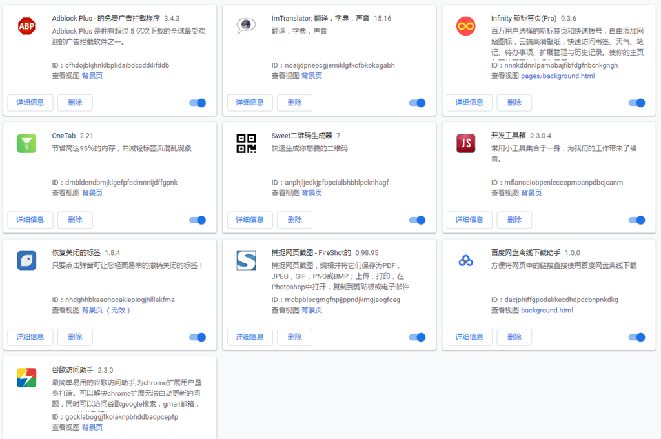Show 详细信息 for Infinity 新标签页
The image size is (661, 439).
click(470, 103)
